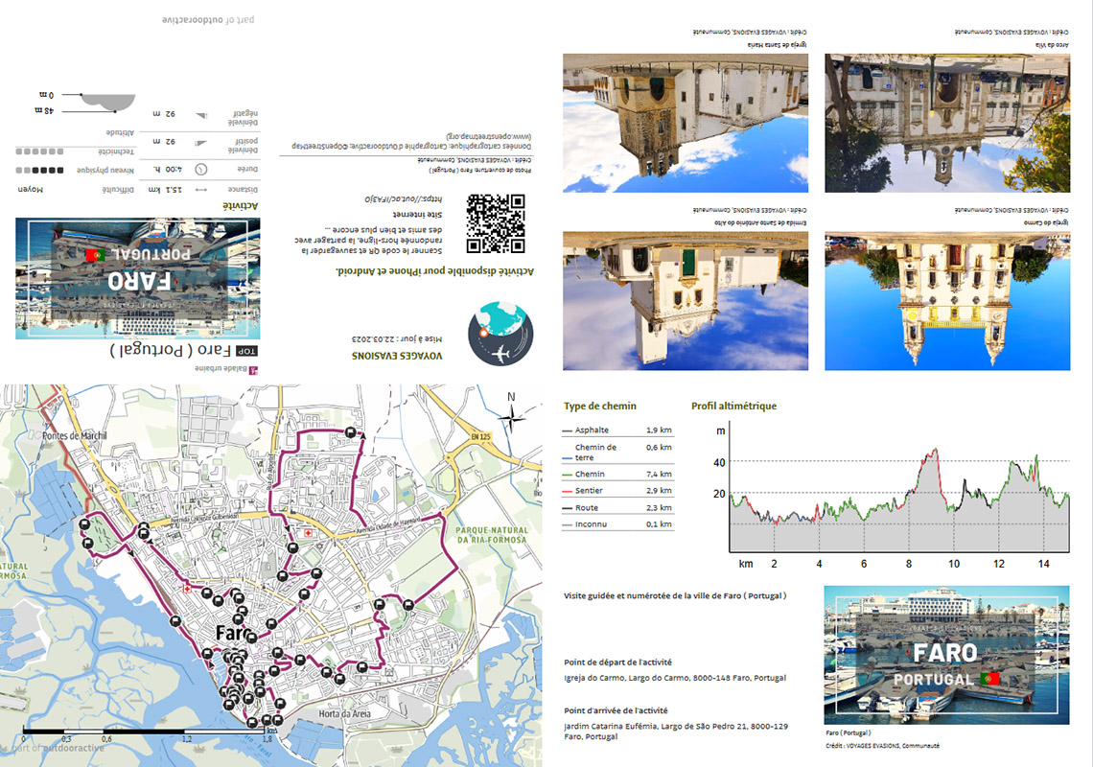The image size is (1093, 767).
Task: Click the 'Activité' section heading
Action: pyautogui.click(x=240, y=206)
